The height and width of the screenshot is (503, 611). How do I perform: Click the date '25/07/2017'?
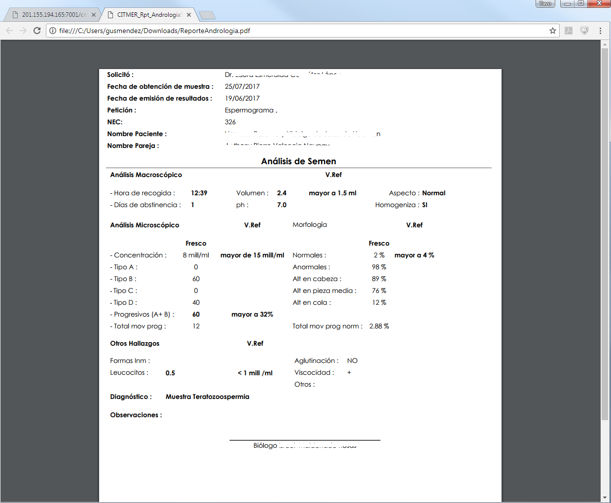(x=242, y=86)
